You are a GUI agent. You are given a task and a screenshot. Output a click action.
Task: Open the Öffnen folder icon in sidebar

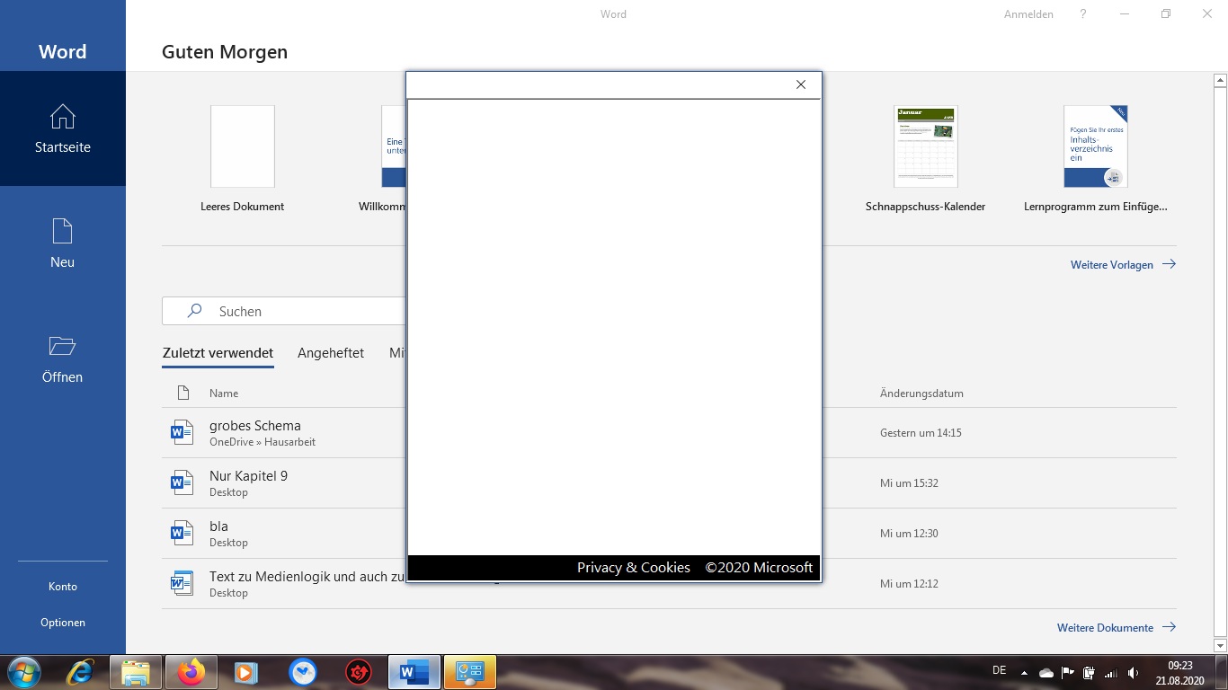62,346
